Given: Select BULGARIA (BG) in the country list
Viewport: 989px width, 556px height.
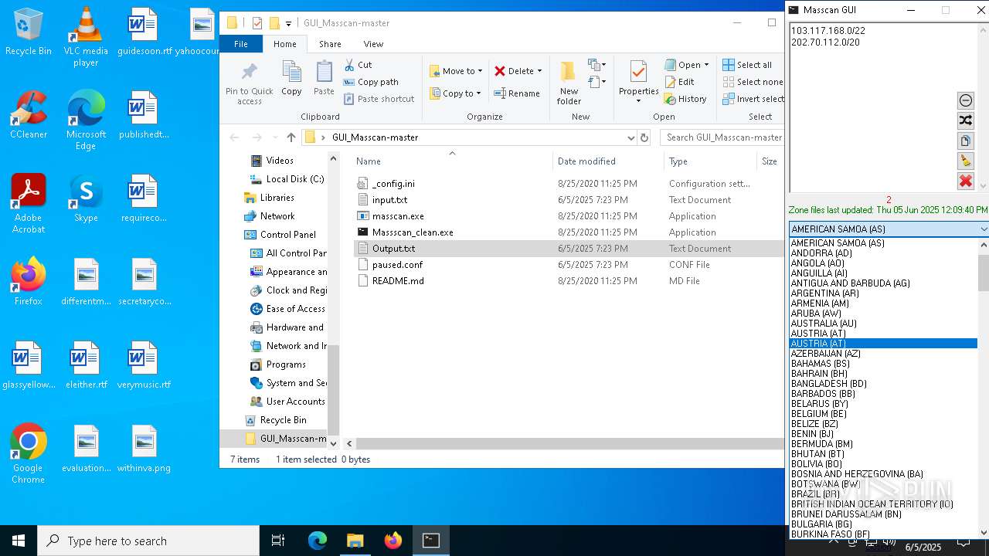Looking at the screenshot, I should 821,524.
